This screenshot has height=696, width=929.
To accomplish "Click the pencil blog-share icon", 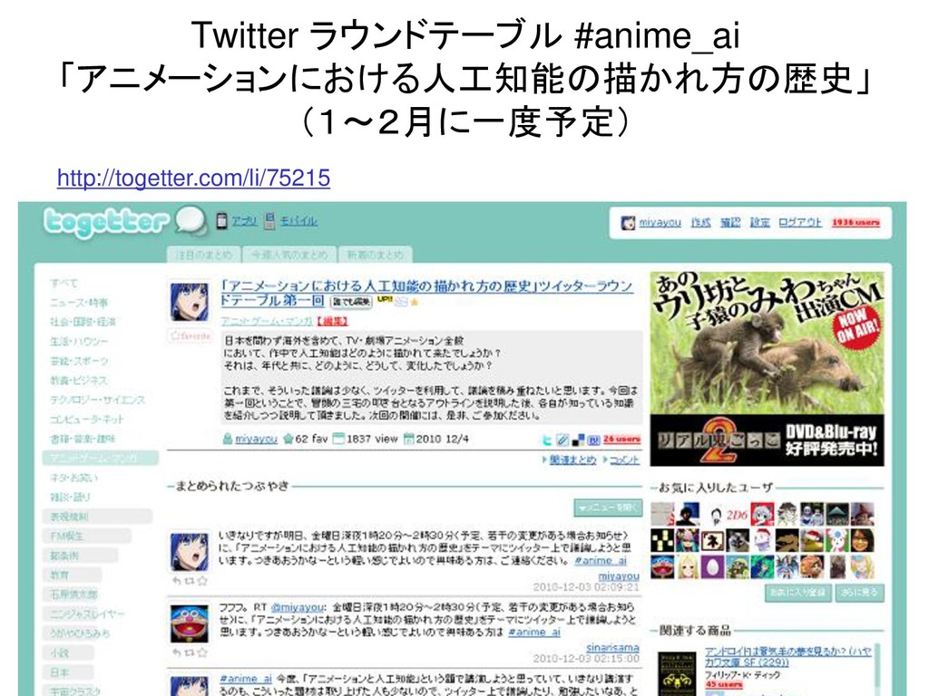I will point(562,440).
